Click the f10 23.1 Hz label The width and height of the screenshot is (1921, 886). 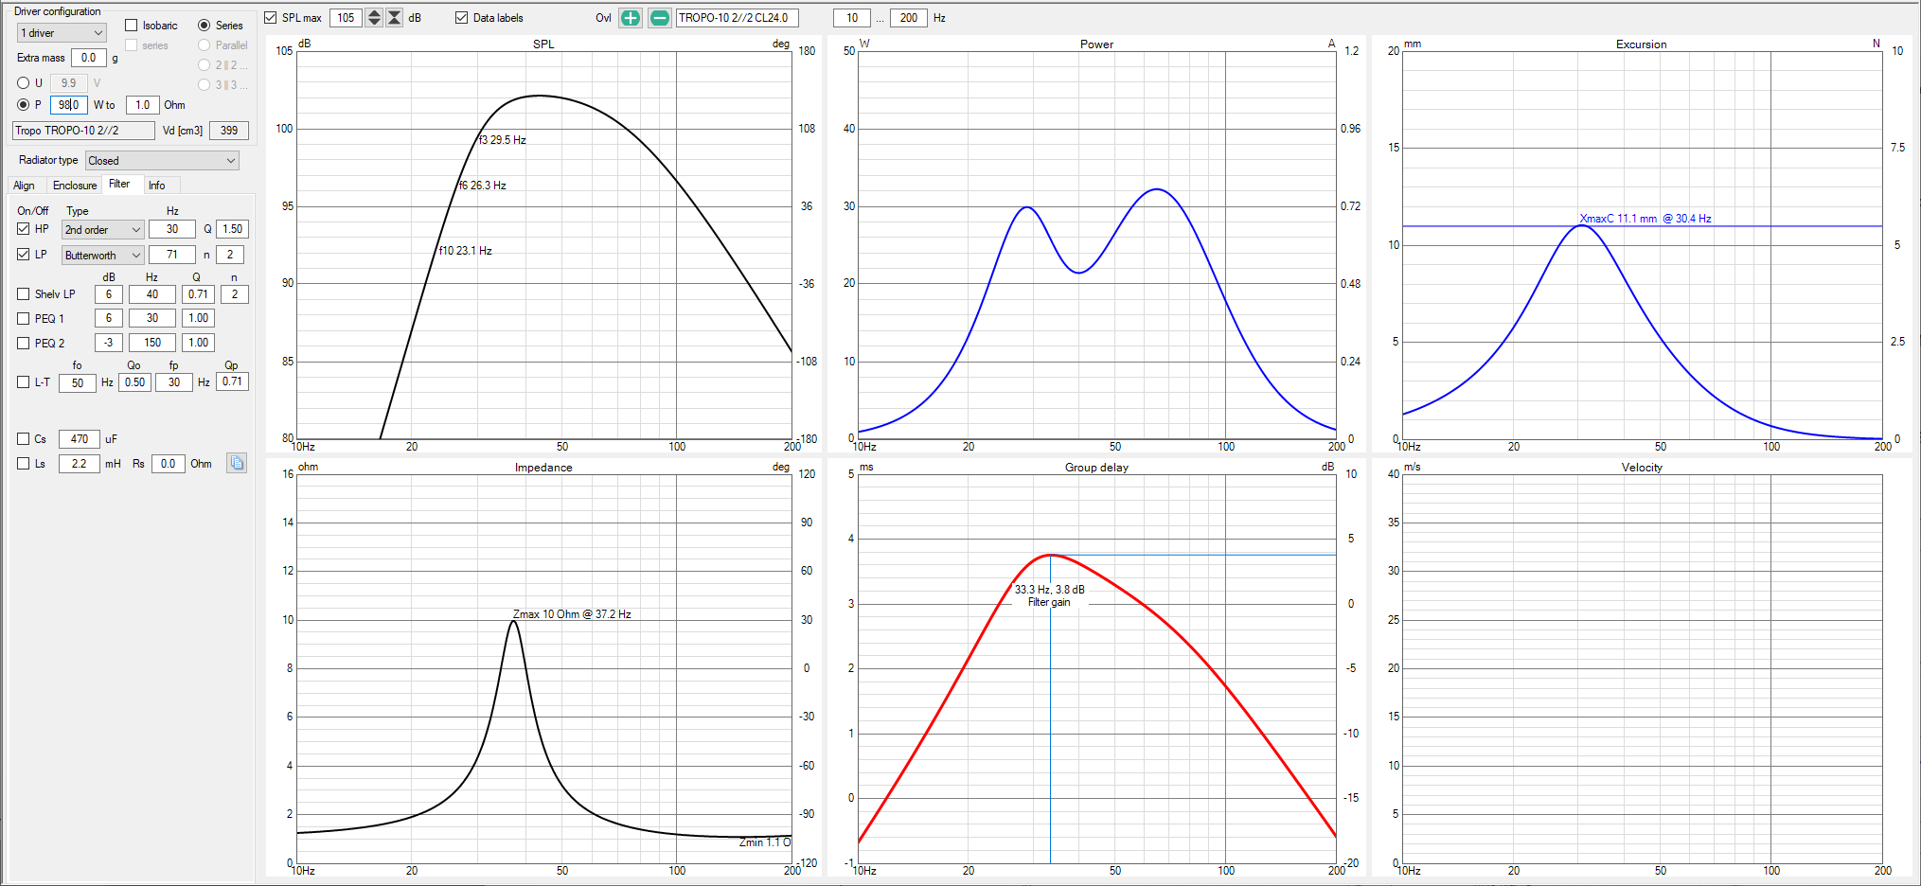[x=466, y=251]
